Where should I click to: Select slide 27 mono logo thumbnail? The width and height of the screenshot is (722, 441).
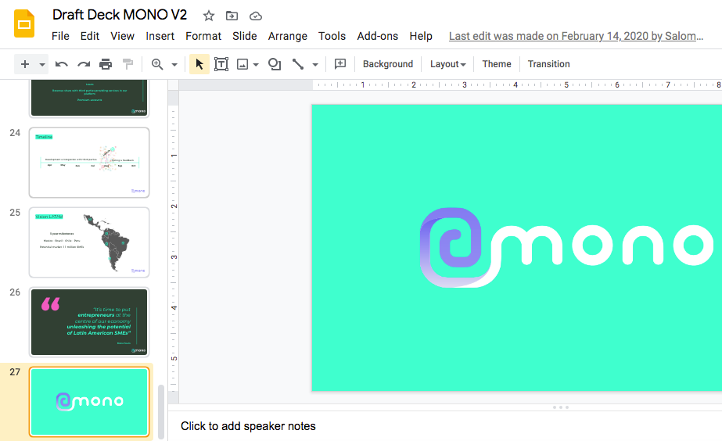click(x=89, y=401)
